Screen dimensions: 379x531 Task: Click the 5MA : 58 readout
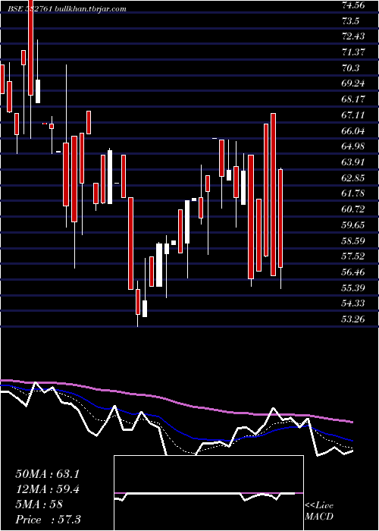tap(39, 504)
